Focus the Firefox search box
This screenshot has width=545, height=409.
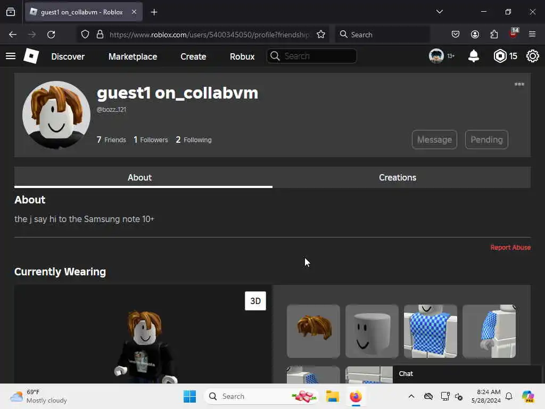point(382,35)
